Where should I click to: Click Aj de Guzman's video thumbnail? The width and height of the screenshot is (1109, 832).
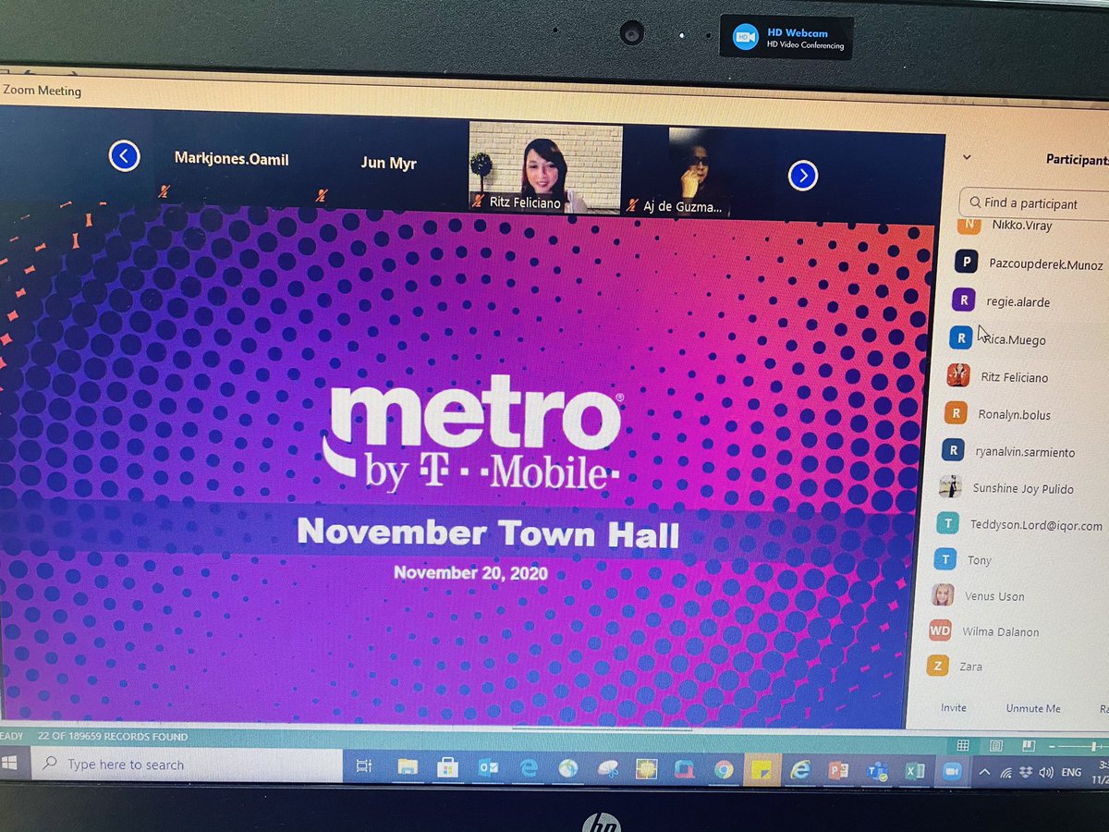click(700, 172)
